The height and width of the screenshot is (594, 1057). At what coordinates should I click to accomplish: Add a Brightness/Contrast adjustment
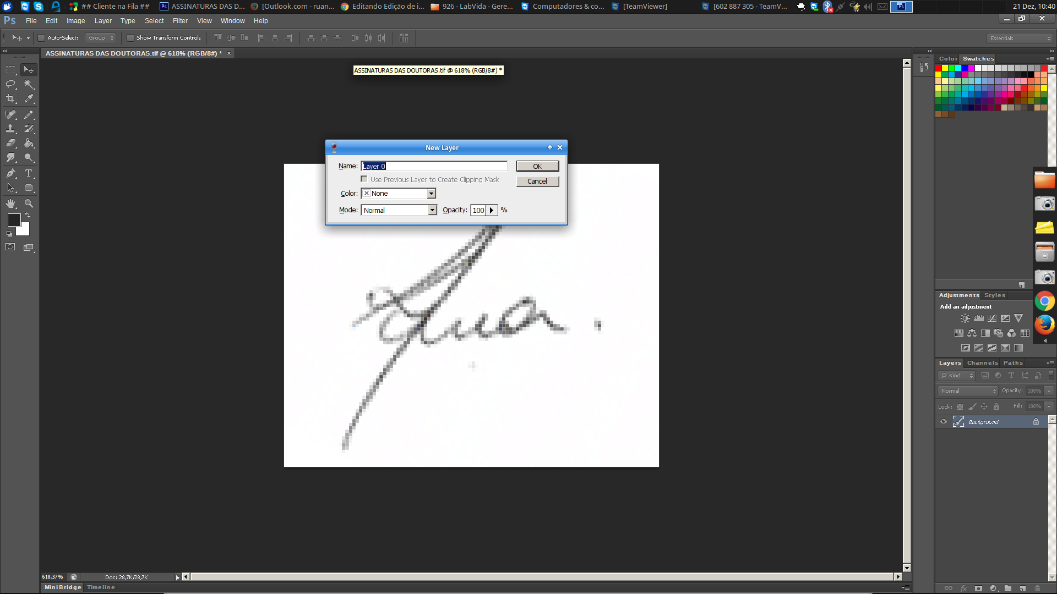click(x=965, y=318)
